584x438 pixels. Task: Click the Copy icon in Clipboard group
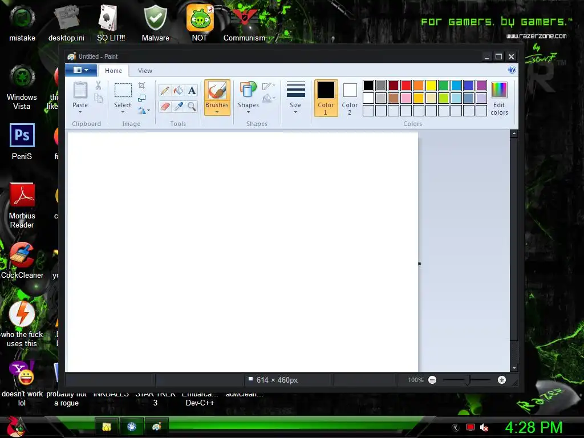(x=98, y=98)
